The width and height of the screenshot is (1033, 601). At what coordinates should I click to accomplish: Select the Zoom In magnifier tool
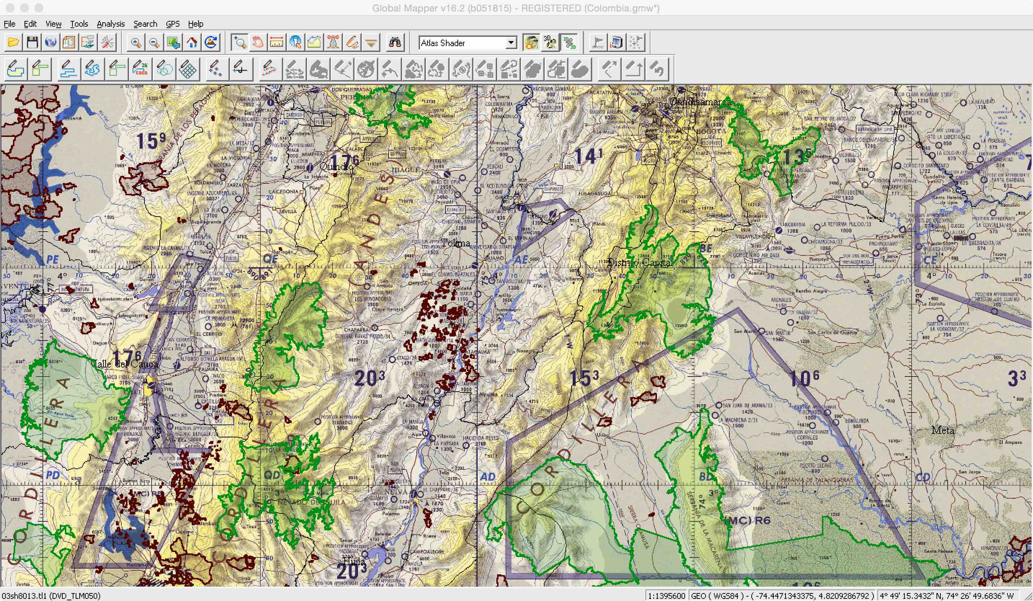coord(137,42)
